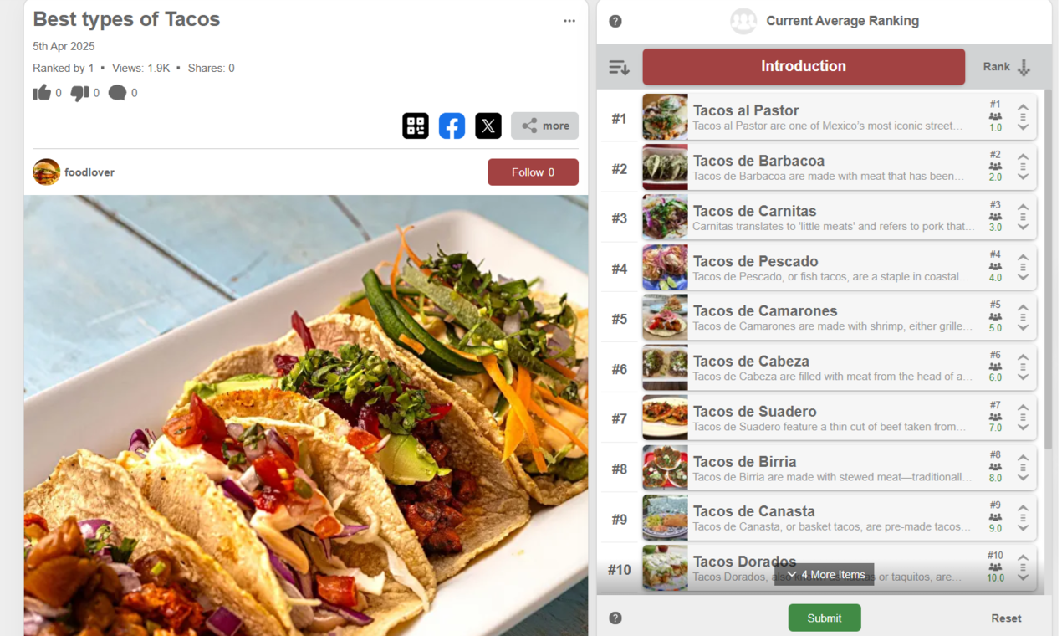Share the list on Facebook

[452, 126]
